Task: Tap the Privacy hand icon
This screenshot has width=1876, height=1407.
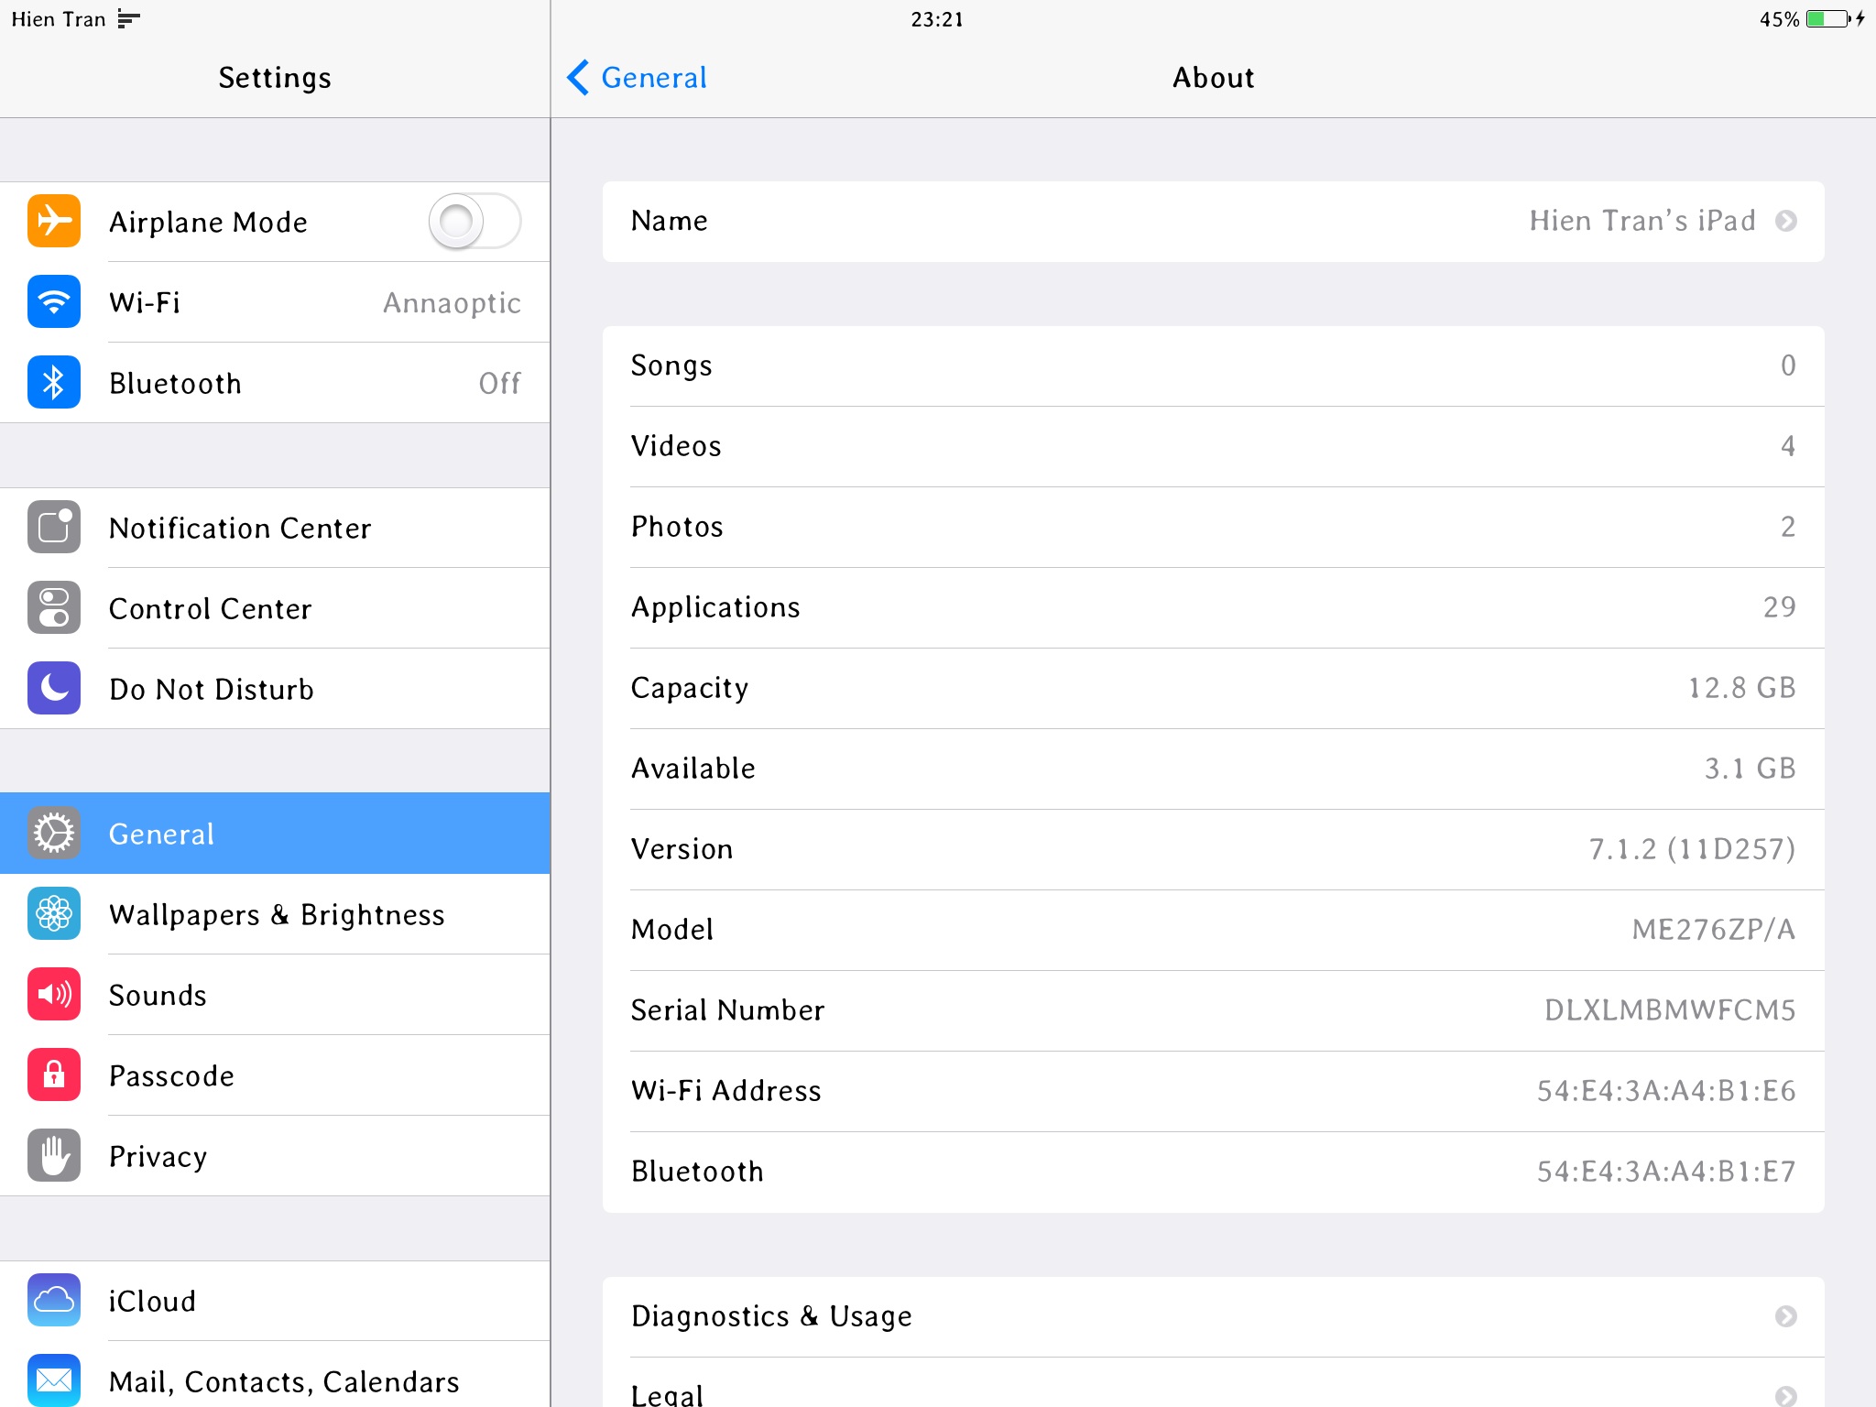Action: coord(54,1156)
